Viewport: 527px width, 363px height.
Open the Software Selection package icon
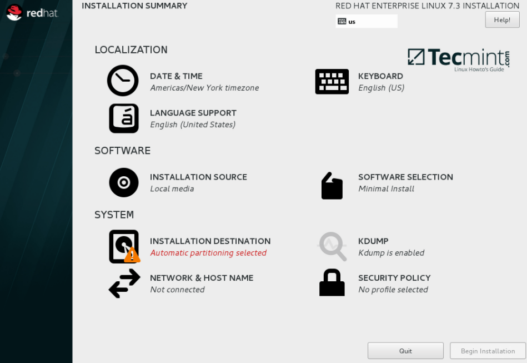(332, 186)
